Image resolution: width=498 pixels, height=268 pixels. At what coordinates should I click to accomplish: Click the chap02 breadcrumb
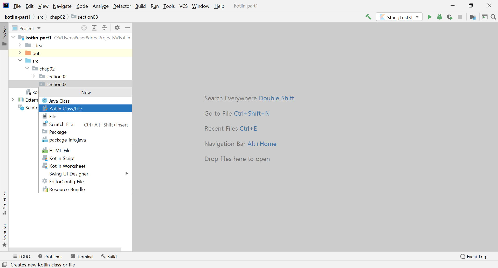coord(57,17)
